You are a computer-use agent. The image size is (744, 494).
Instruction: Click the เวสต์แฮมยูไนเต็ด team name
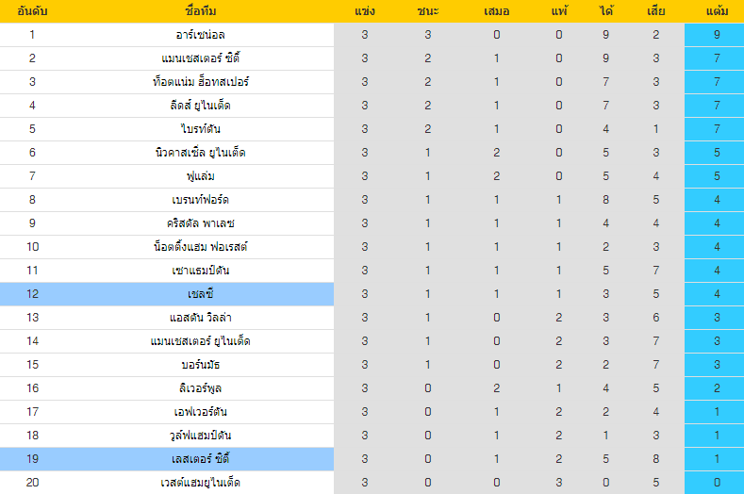pyautogui.click(x=200, y=483)
